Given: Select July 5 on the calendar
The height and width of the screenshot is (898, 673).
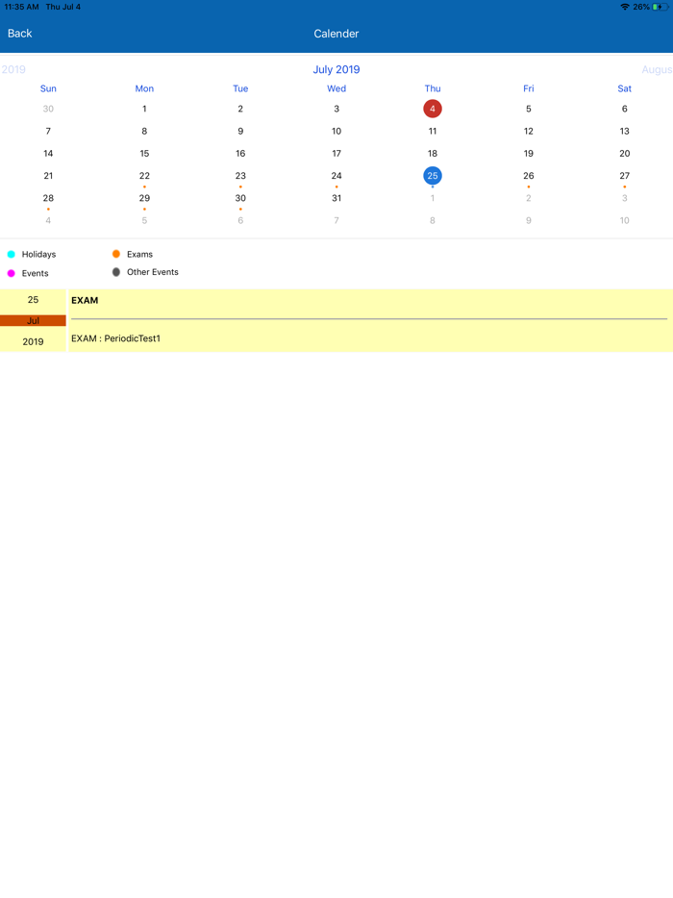Looking at the screenshot, I should click(x=529, y=109).
